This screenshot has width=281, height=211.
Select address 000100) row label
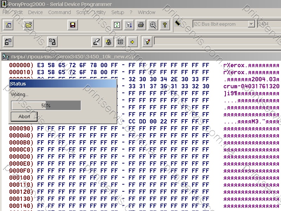tap(21, 178)
